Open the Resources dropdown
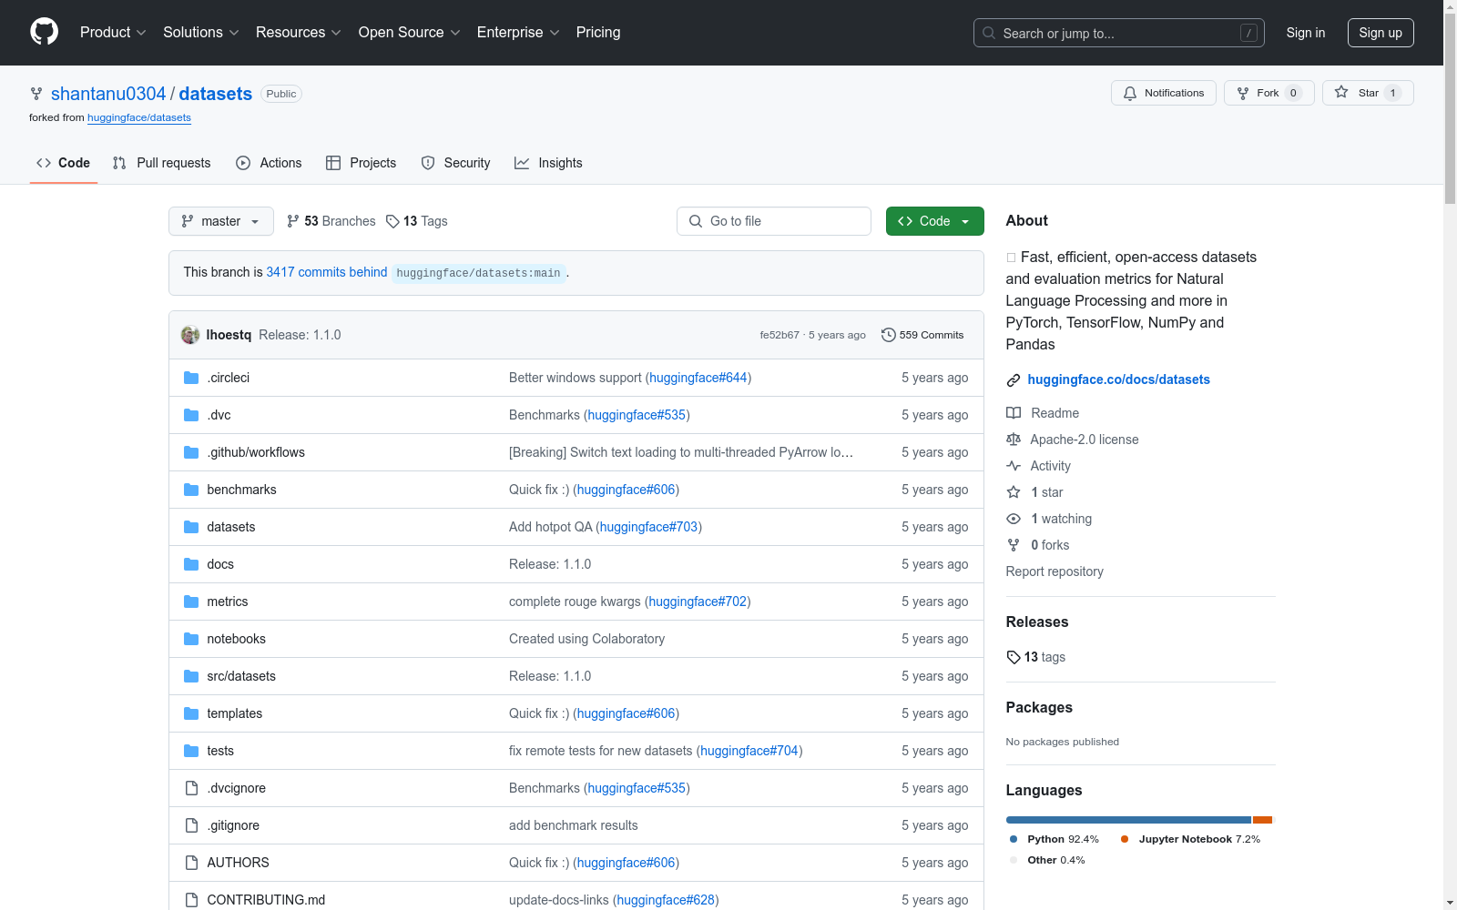The image size is (1457, 910). click(299, 32)
